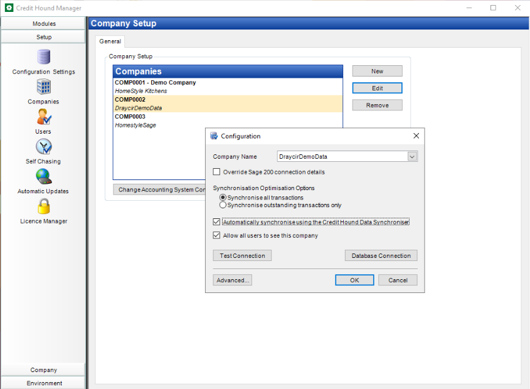Click DraycirDemoData in the Companies list
Screen dimensions: 530x389
[138, 109]
